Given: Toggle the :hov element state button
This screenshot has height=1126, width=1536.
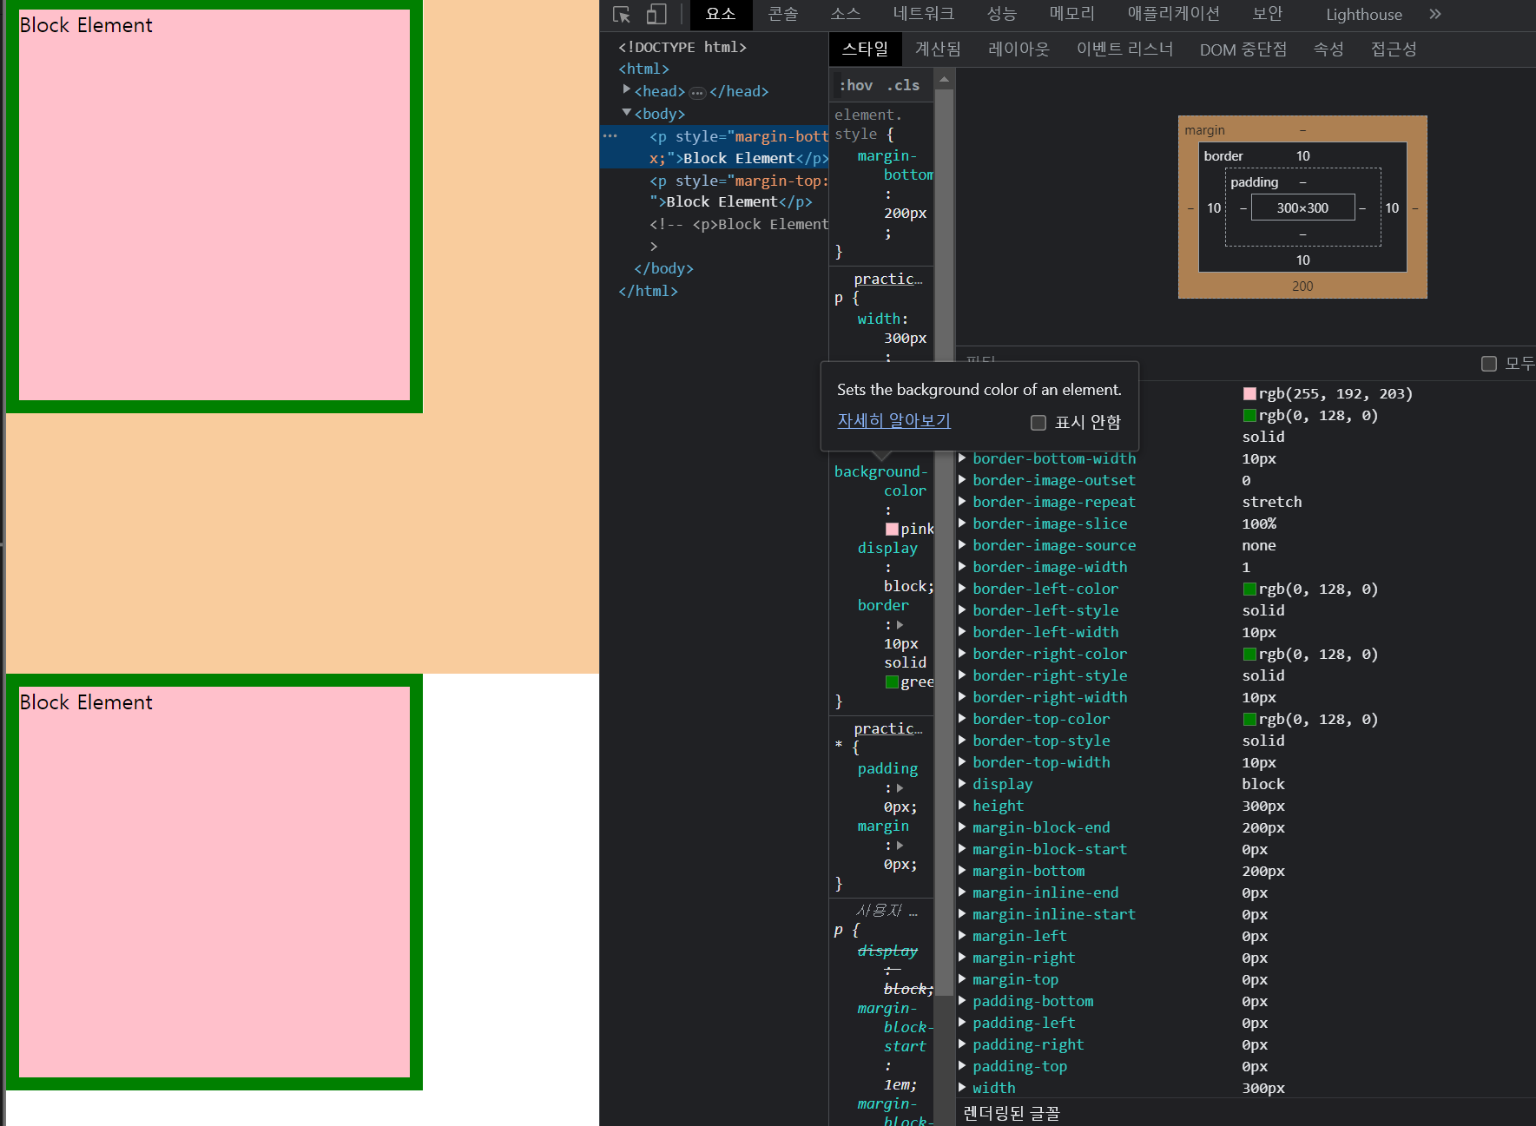Looking at the screenshot, I should (x=856, y=85).
